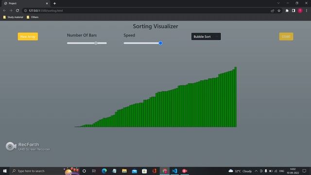Click the address bar URL field

click(x=147, y=11)
